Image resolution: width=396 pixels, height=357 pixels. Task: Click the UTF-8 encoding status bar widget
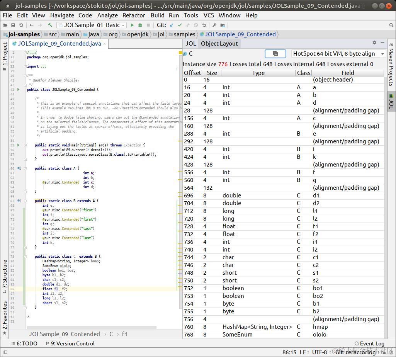(320, 352)
